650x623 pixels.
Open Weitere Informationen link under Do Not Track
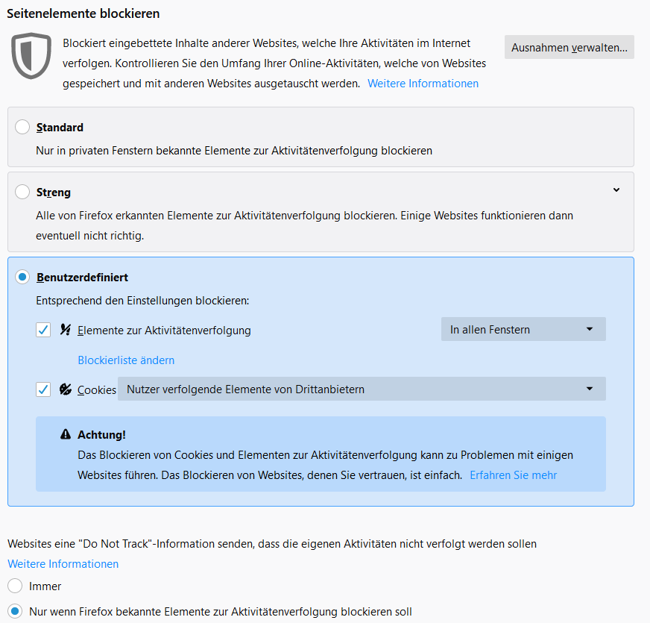[x=63, y=564]
